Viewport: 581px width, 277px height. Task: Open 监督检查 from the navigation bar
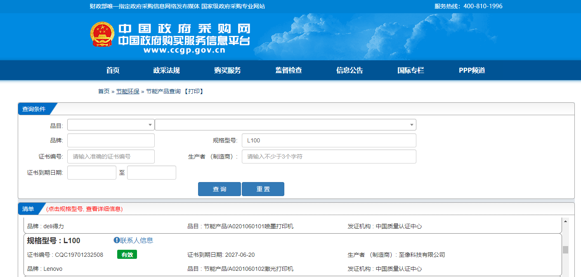click(288, 70)
